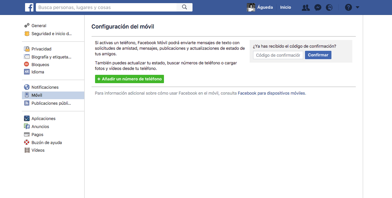Image resolution: width=392 pixels, height=198 pixels.
Task: Click the padlock icon next to Privacidad
Action: [27, 49]
